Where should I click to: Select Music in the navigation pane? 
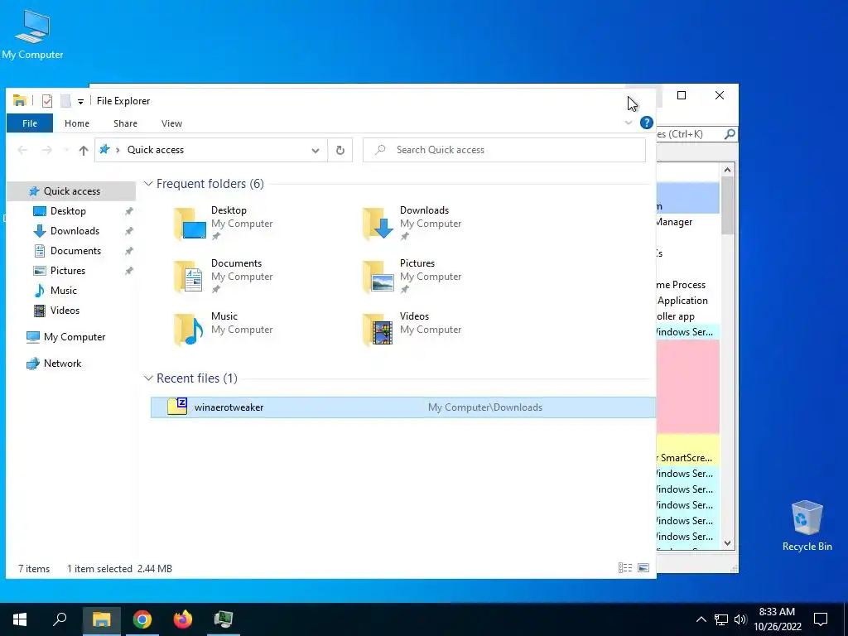[63, 291]
